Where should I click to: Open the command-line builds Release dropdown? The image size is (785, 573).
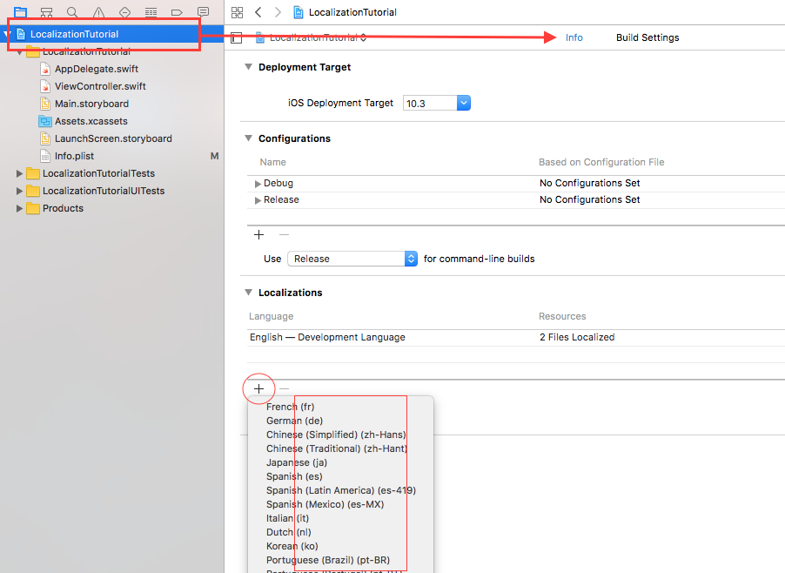(352, 259)
